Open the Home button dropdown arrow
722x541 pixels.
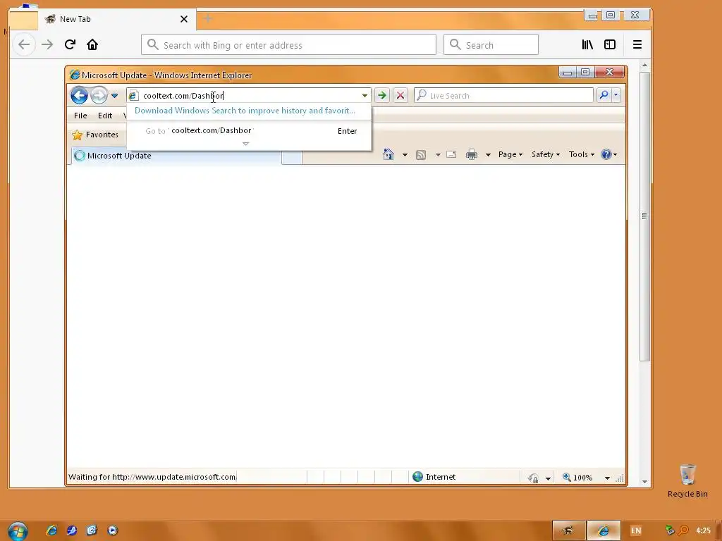click(405, 155)
